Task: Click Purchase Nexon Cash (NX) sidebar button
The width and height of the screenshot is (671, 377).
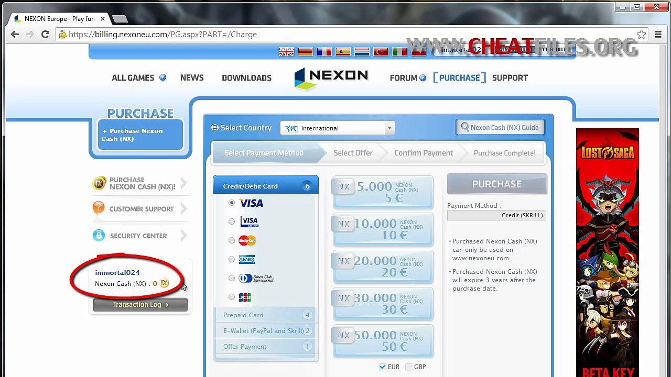Action: (140, 135)
